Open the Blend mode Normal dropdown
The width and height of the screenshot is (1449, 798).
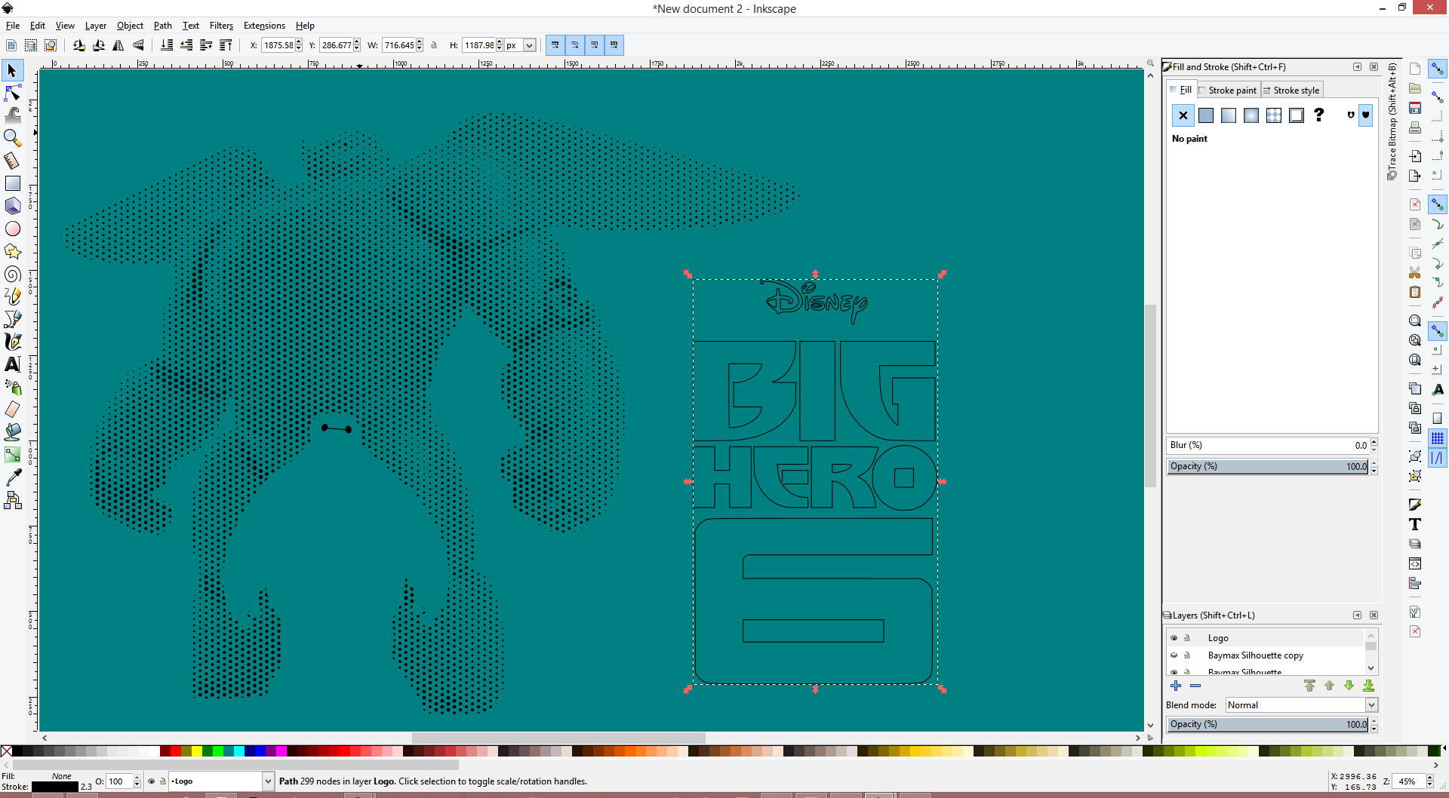pos(1302,705)
